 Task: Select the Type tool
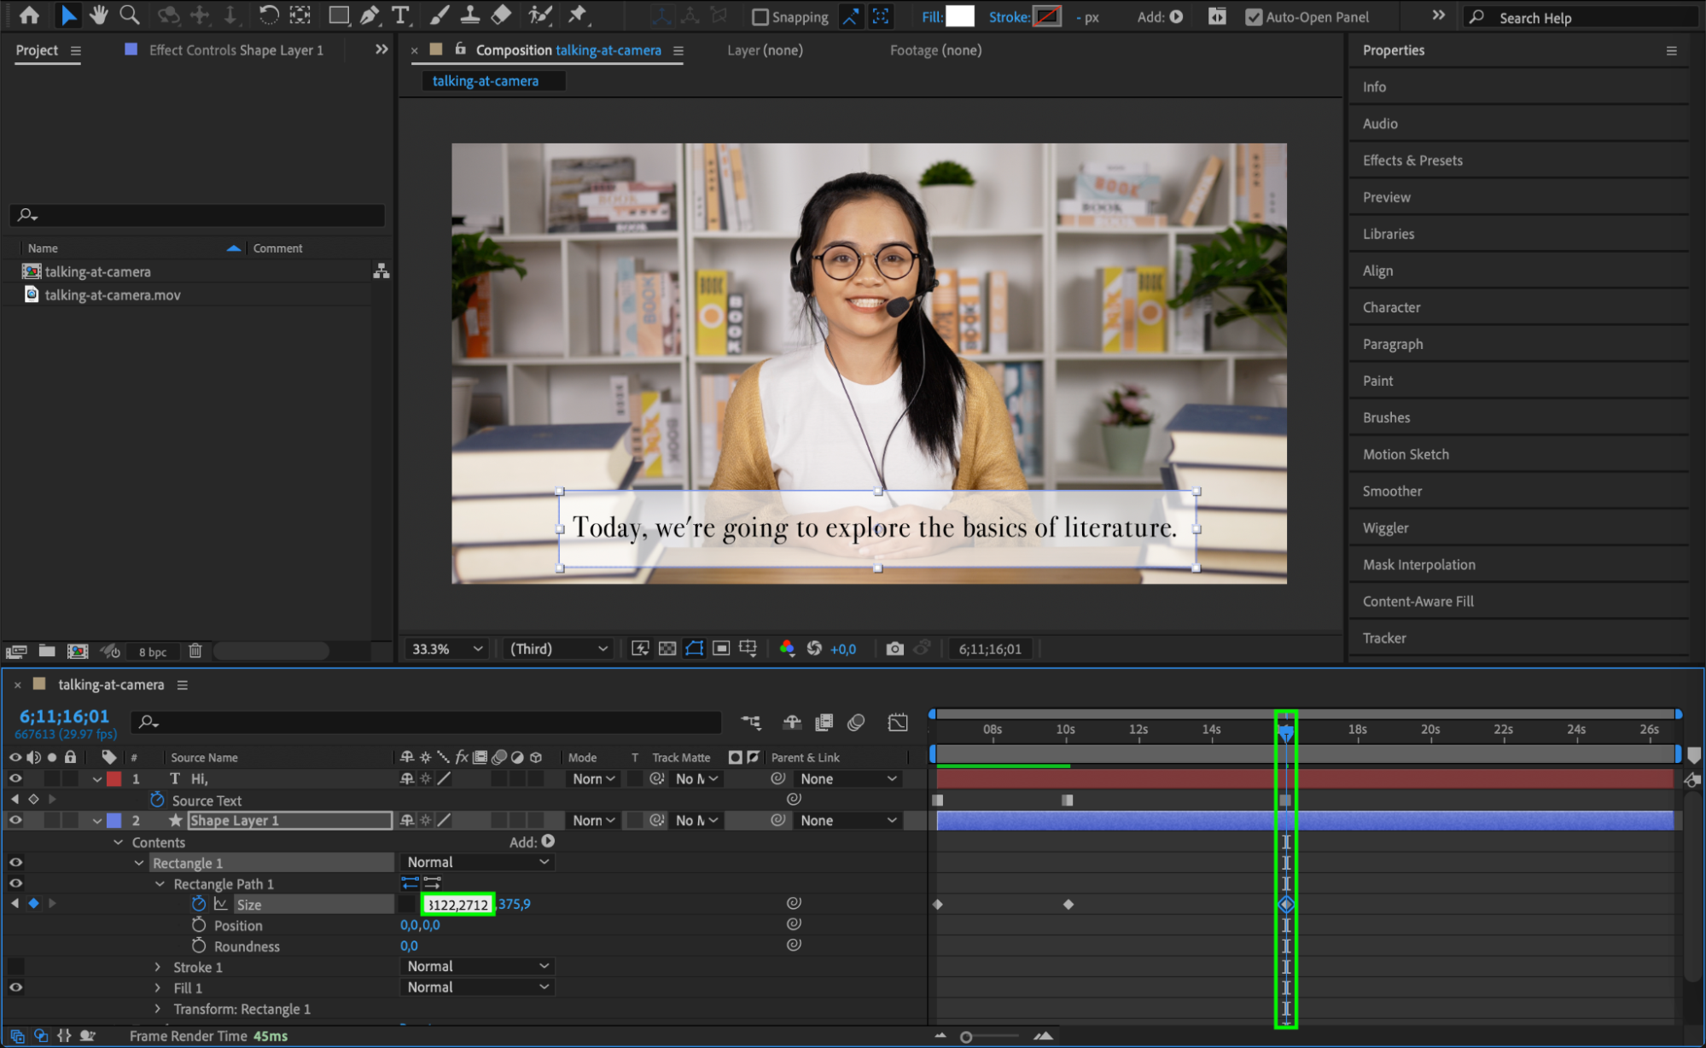coord(399,15)
